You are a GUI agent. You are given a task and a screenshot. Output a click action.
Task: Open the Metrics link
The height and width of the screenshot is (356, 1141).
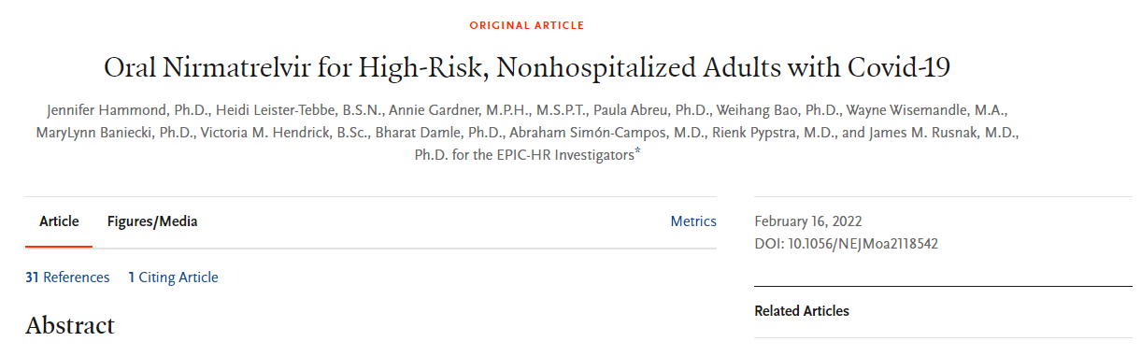693,221
